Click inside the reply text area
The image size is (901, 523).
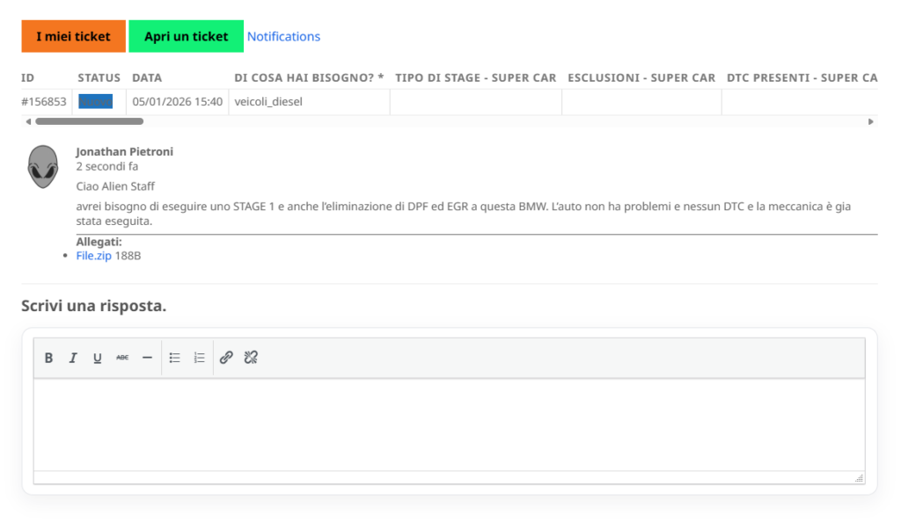point(449,424)
